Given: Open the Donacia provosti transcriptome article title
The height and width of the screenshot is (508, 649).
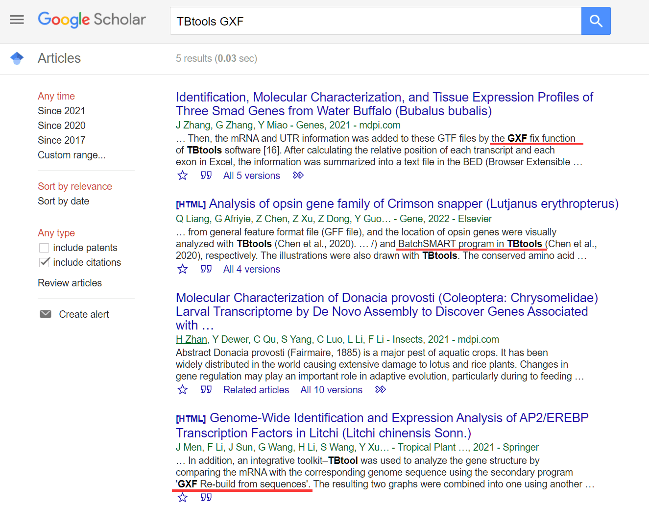Looking at the screenshot, I should [x=387, y=311].
